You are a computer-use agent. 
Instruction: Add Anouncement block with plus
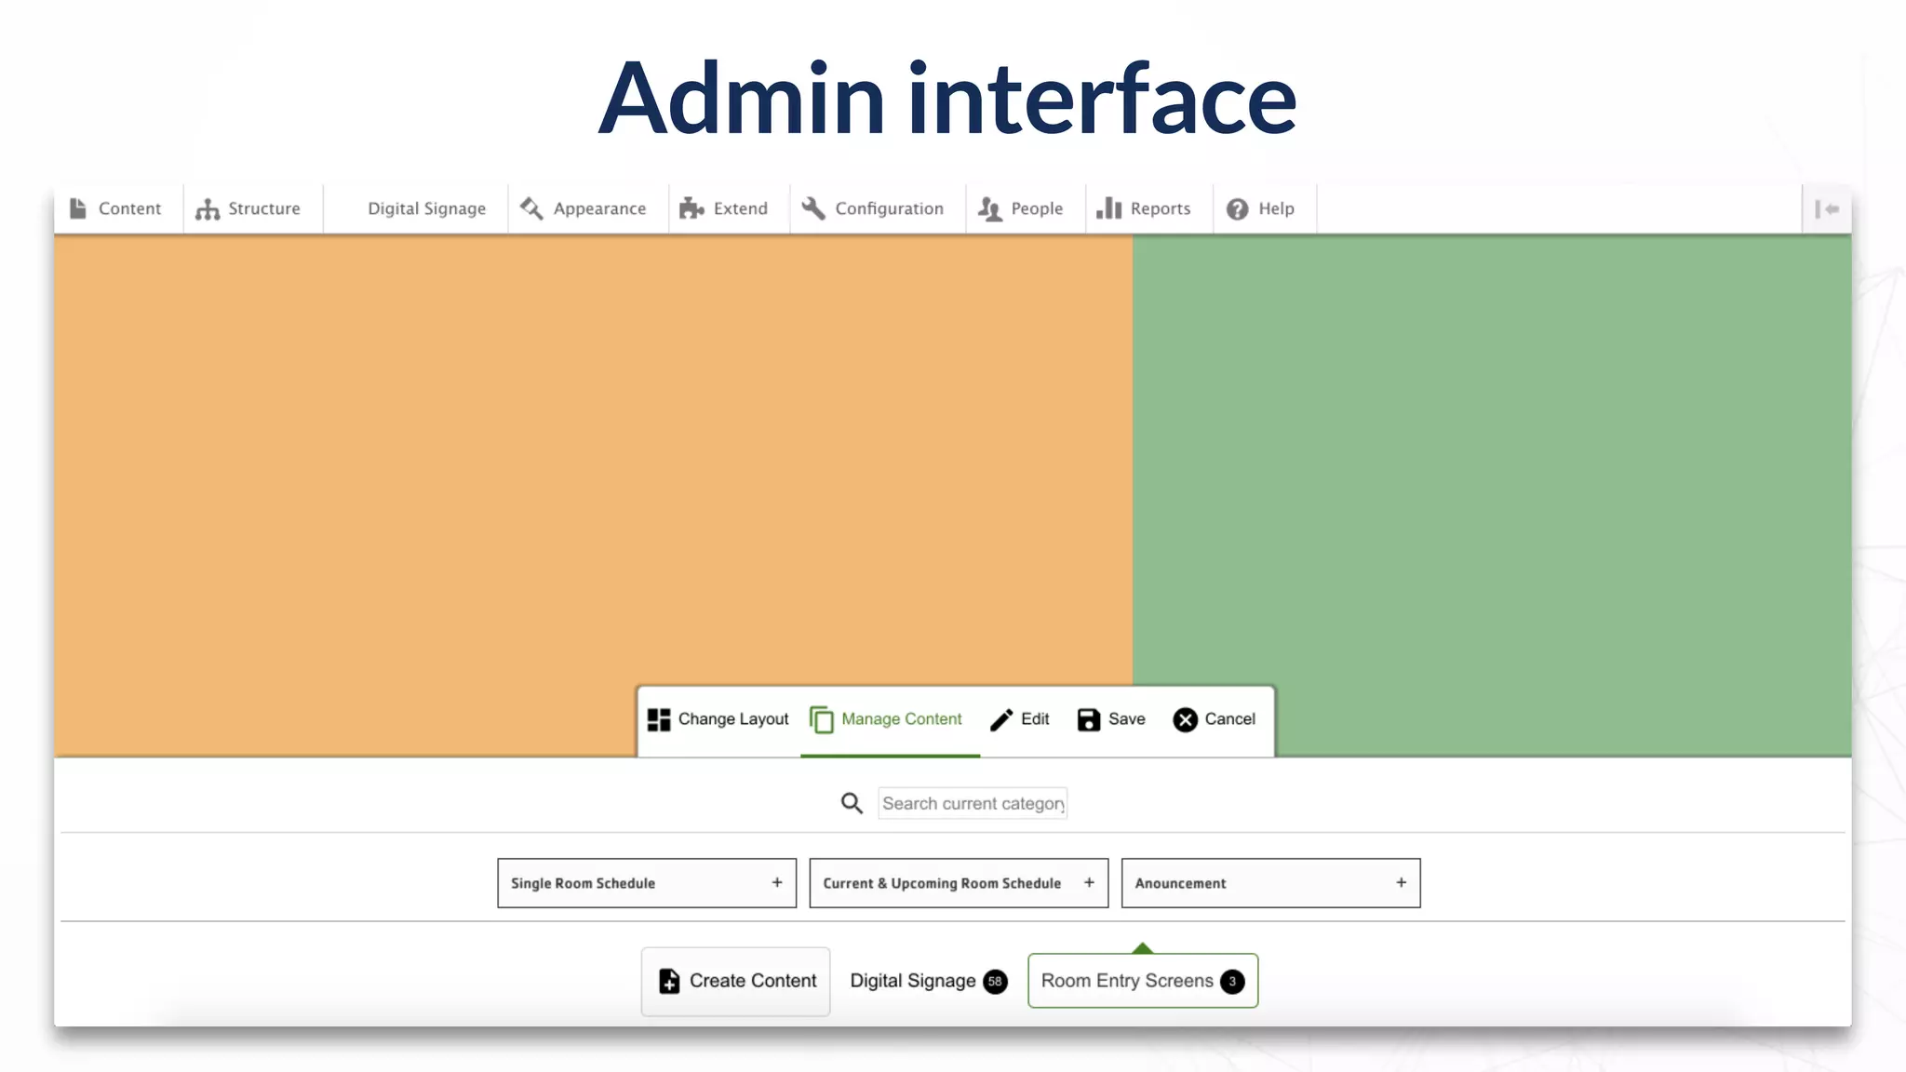tap(1401, 882)
